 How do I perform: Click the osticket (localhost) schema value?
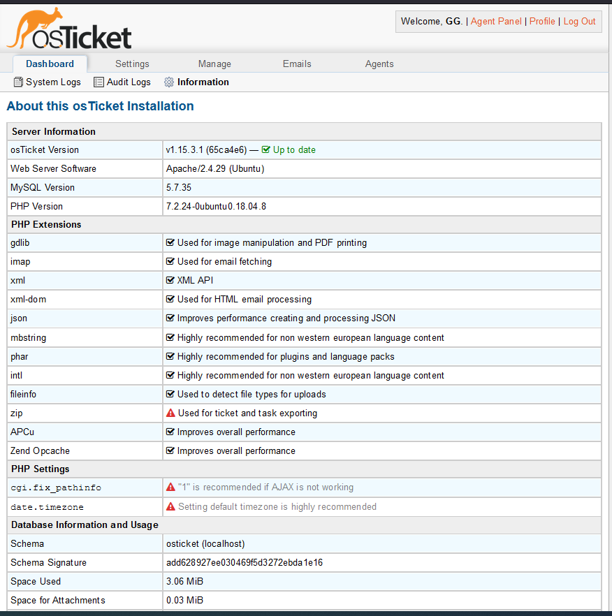point(205,543)
